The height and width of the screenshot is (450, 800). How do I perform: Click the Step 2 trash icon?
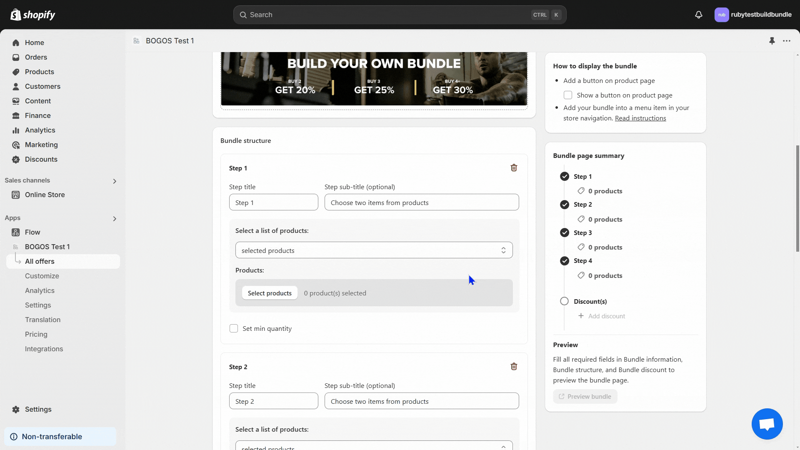click(514, 366)
